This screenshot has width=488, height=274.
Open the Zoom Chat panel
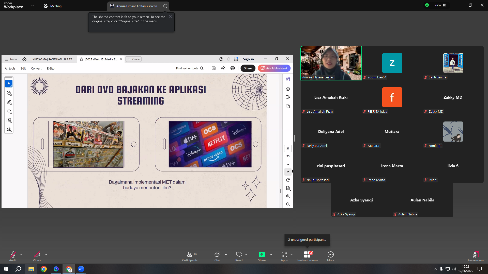218,256
